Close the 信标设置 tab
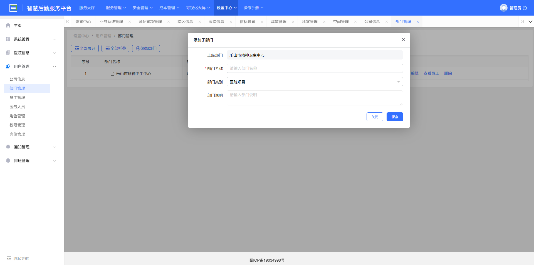Screen dimensions: 534x265 point(262,22)
